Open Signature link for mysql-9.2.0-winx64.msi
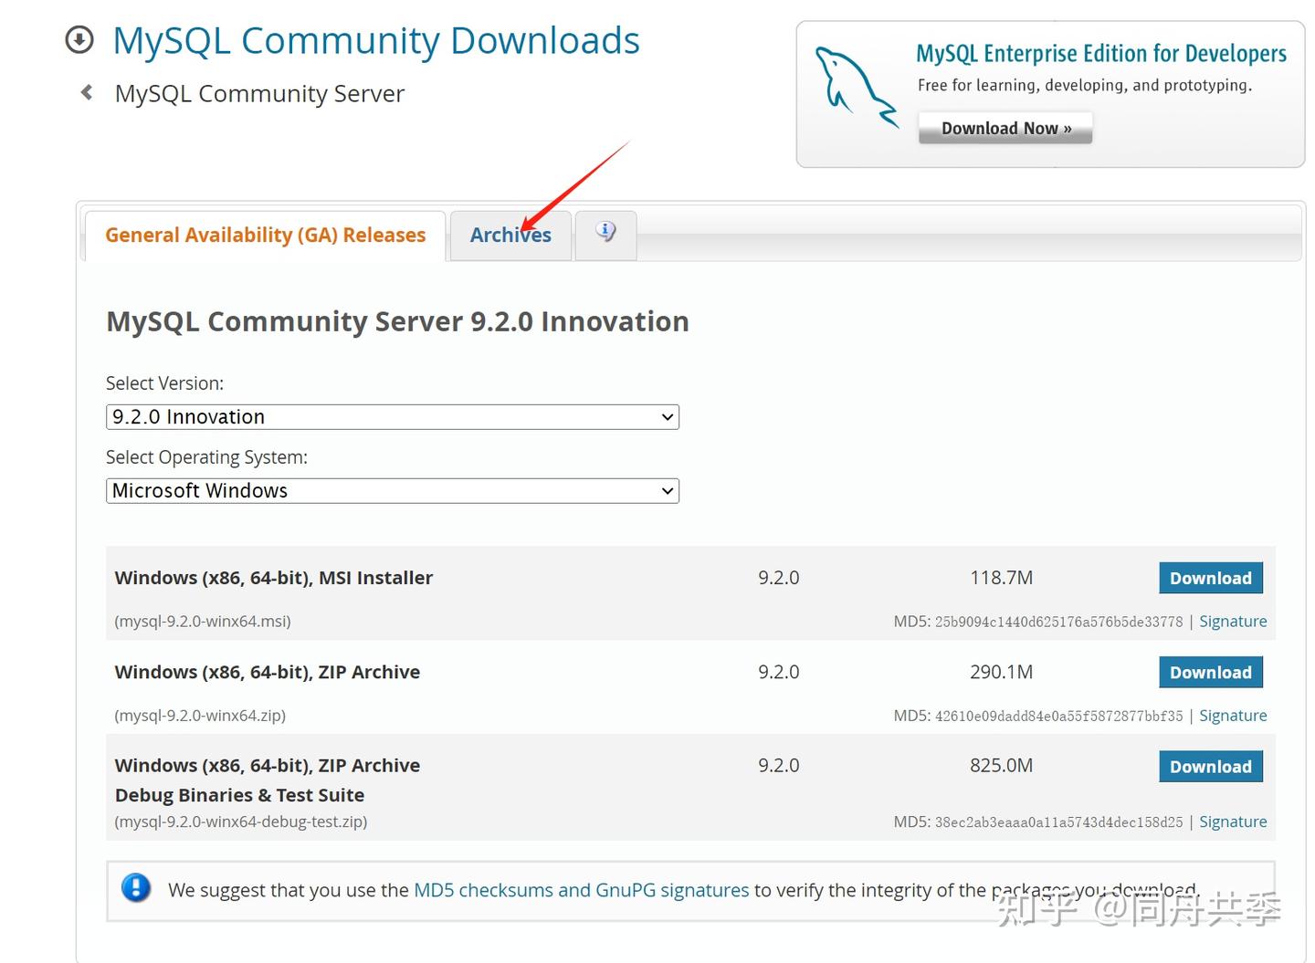The height and width of the screenshot is (963, 1315). (x=1233, y=622)
